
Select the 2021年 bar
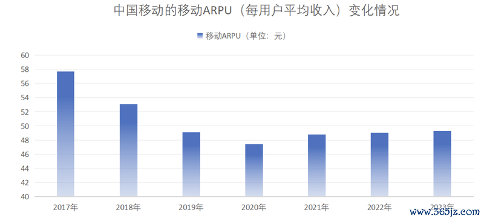coord(316,165)
